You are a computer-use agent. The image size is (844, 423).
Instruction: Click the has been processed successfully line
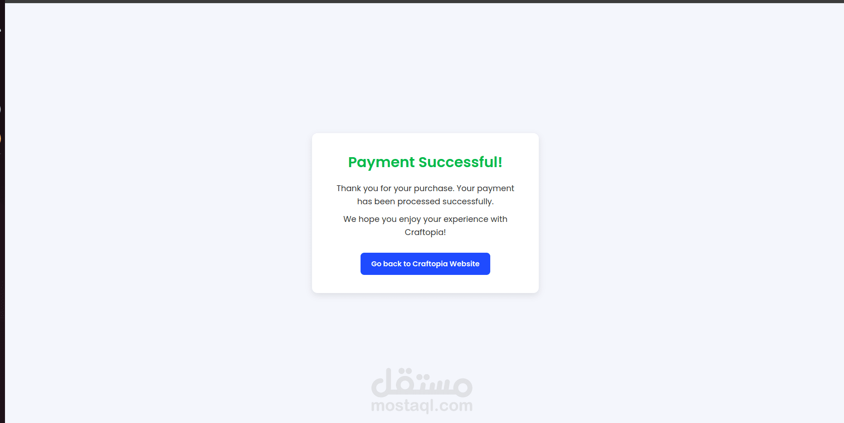425,202
